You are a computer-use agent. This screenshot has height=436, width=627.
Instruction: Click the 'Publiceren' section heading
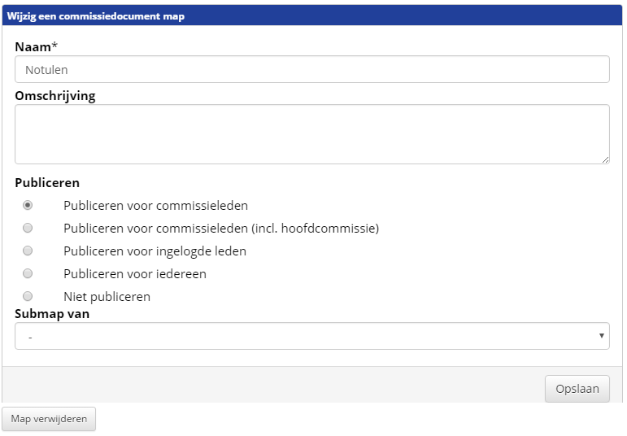(47, 183)
